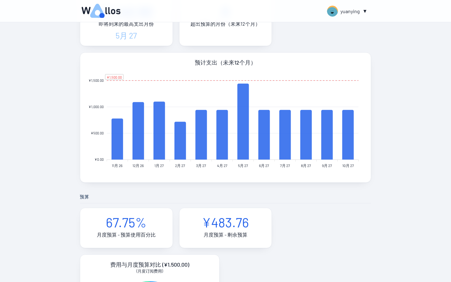This screenshot has width=451, height=282.
Task: Click the yuanying username
Action: click(350, 12)
